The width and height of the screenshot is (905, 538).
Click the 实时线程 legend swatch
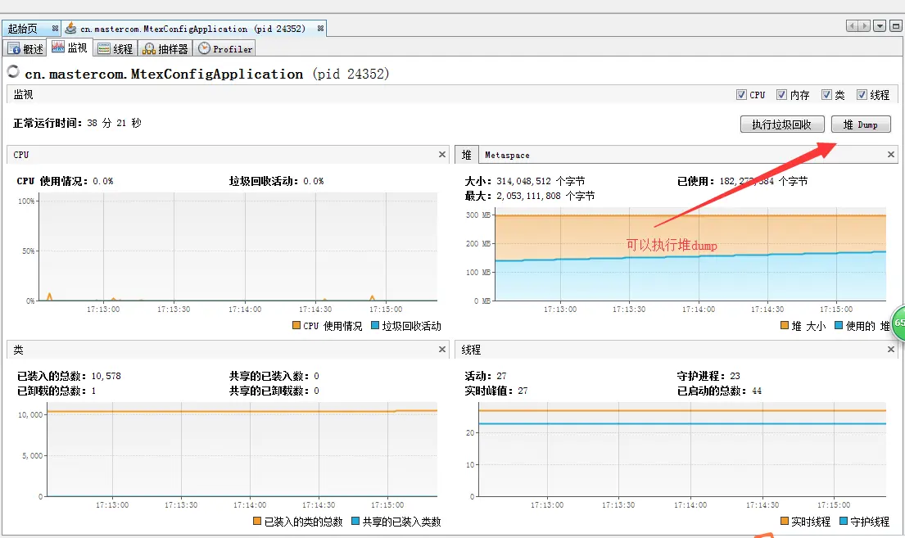point(785,521)
